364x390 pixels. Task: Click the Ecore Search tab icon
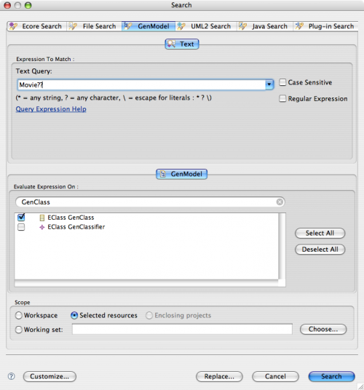pyautogui.click(x=13, y=26)
